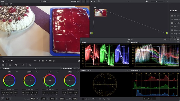
Task: Click the split screen icon above viewer
Action: [x=6, y=4]
